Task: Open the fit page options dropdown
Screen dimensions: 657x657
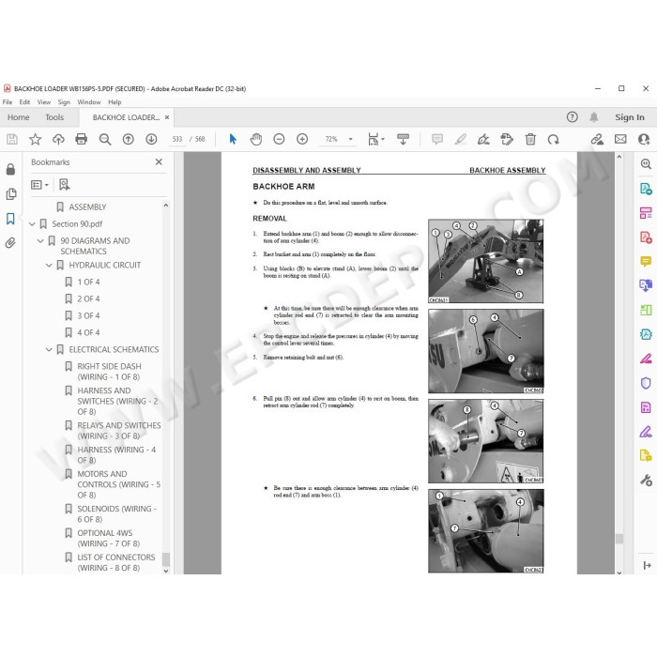Action: pos(375,139)
